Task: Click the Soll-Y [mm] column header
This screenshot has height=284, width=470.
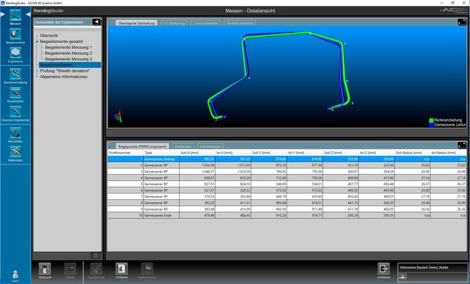Action: coord(269,153)
